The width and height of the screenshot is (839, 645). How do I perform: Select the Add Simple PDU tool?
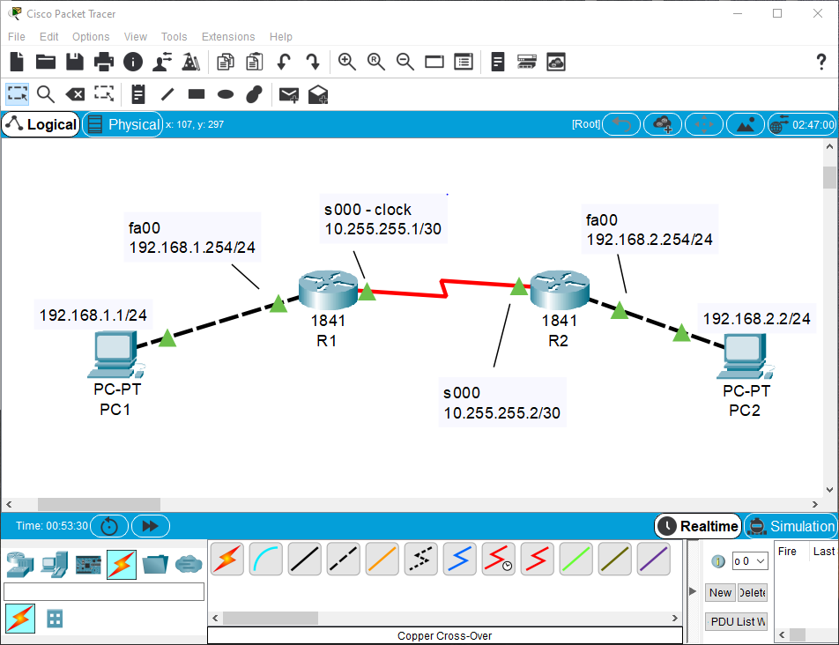click(288, 94)
